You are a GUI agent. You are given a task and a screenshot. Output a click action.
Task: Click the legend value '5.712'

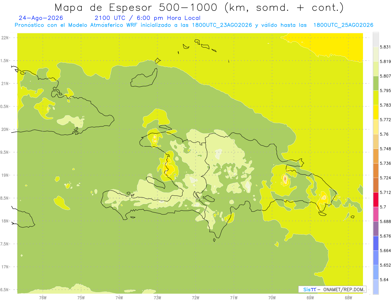(385, 192)
